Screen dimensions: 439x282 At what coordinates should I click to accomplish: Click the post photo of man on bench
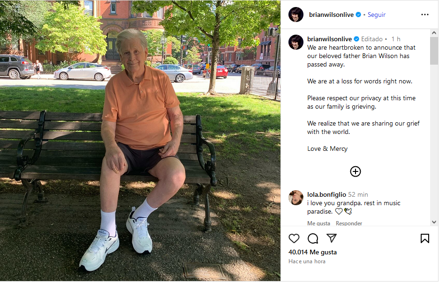coord(140,141)
